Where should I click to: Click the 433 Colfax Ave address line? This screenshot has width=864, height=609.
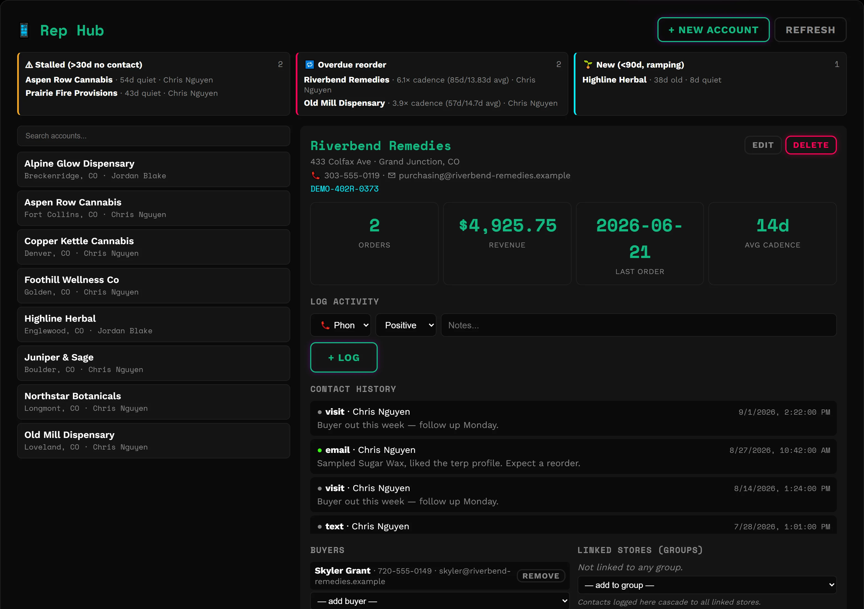[385, 161]
